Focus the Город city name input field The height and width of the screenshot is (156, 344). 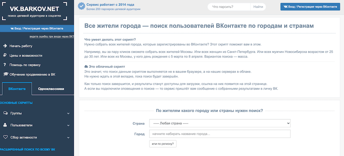(x=220, y=134)
